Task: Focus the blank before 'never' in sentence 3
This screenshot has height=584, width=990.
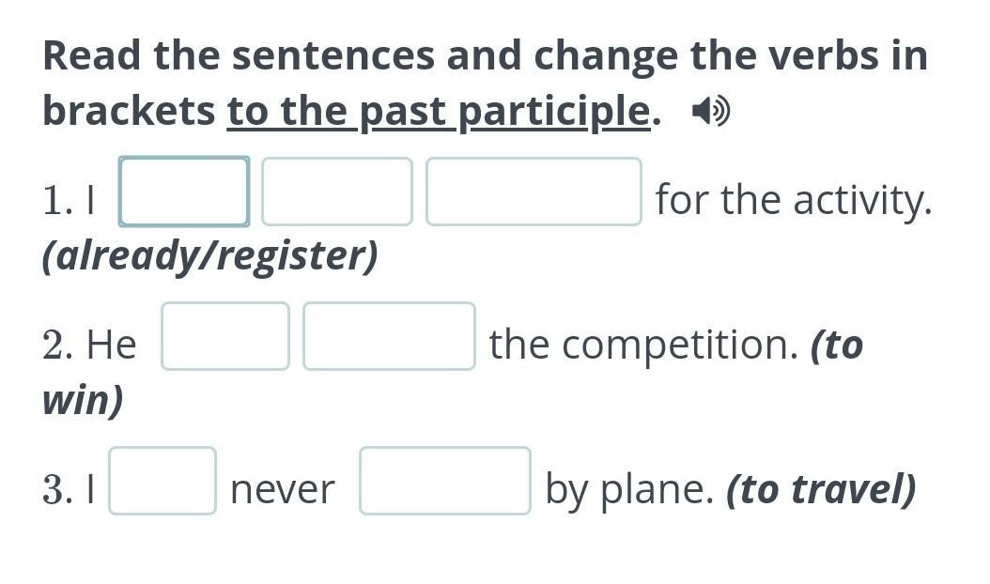Action: (x=162, y=481)
